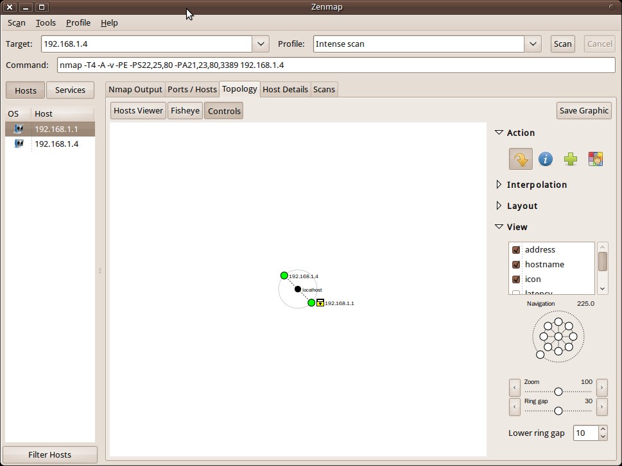Switch to the Nmap Output tab
The width and height of the screenshot is (622, 466).
click(x=135, y=90)
